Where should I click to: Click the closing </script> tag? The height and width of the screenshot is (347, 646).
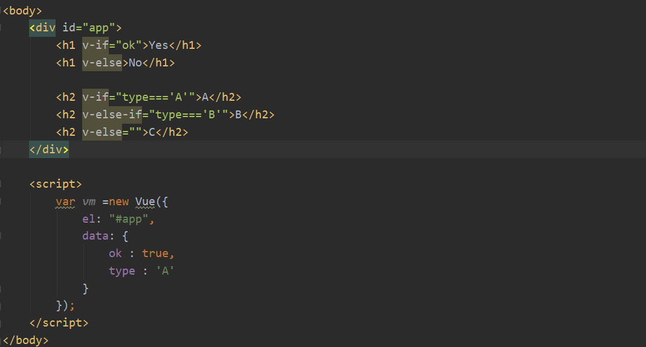[x=59, y=323]
